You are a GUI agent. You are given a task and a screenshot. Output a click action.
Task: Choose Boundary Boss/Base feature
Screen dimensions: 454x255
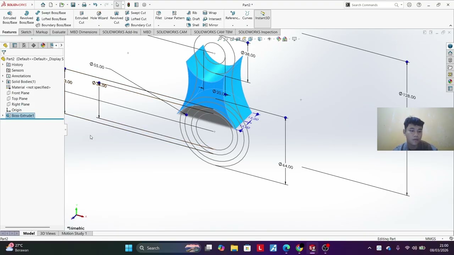[53, 25]
